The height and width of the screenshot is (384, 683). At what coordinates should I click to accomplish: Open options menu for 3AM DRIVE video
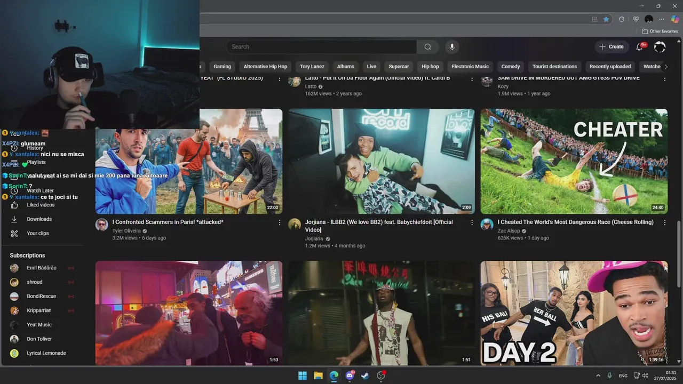[664, 79]
